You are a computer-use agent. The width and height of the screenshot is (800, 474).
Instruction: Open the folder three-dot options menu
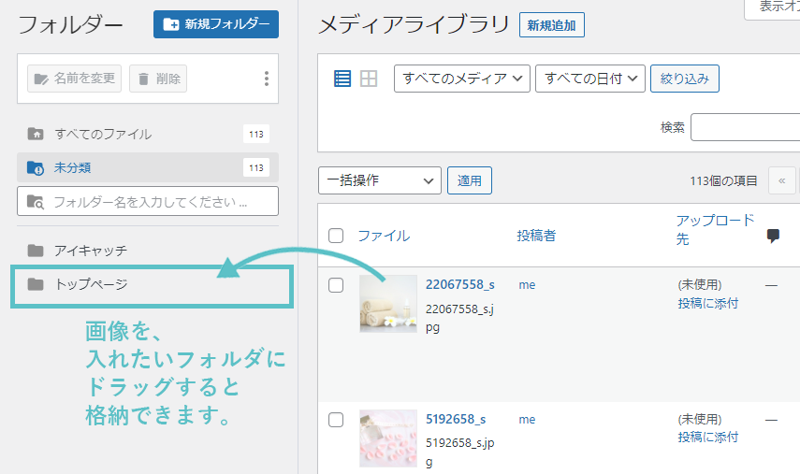tap(267, 79)
